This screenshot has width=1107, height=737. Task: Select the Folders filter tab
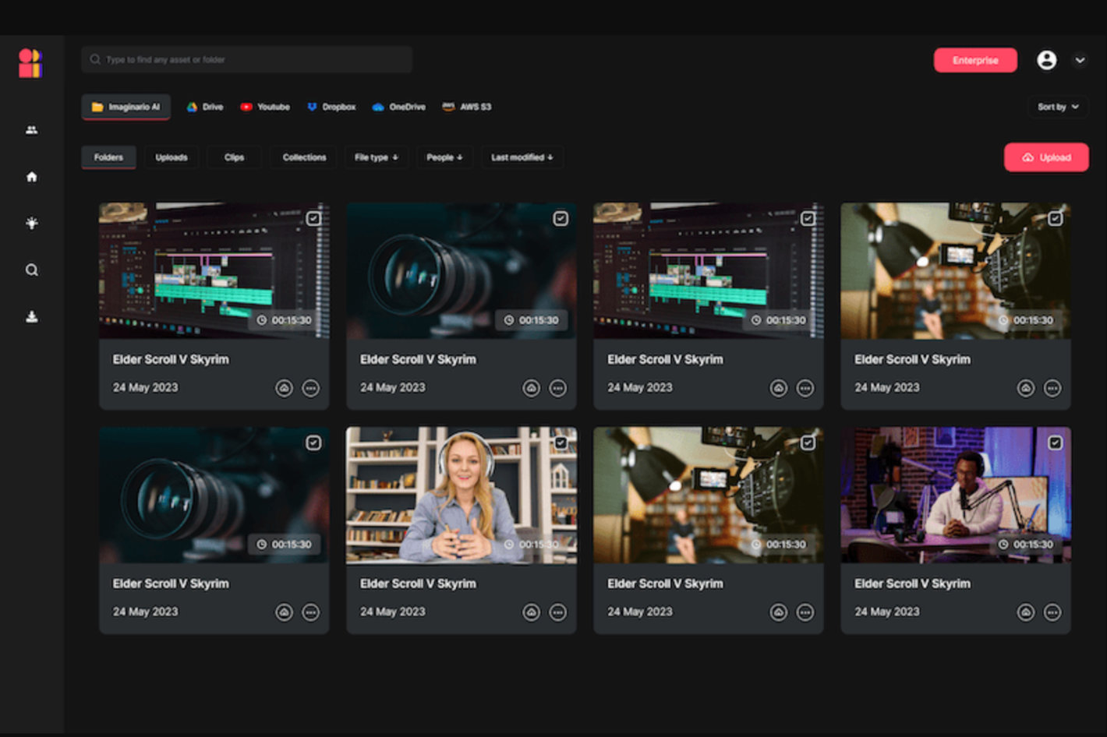point(108,157)
